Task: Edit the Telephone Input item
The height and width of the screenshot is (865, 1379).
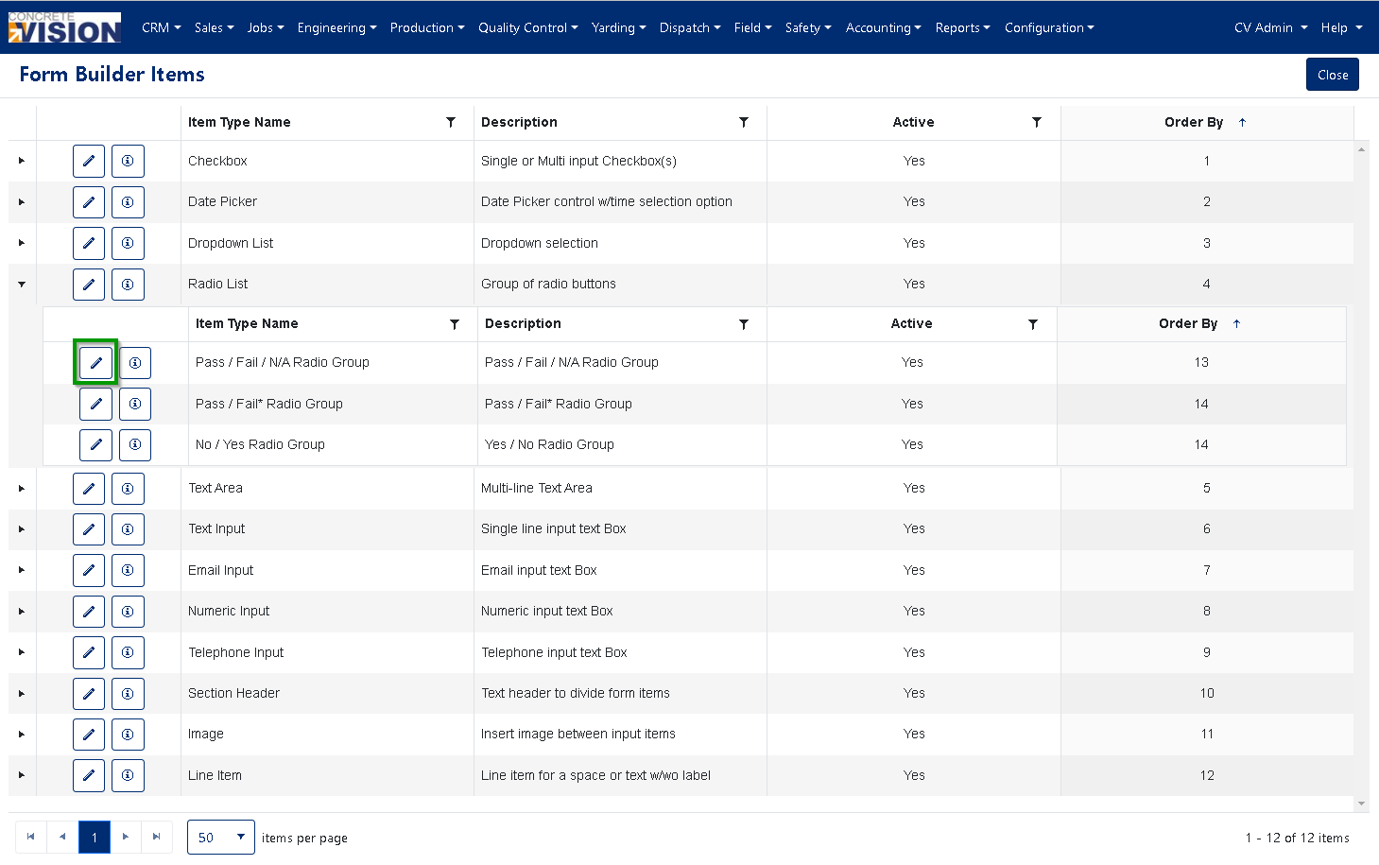Action: [89, 652]
